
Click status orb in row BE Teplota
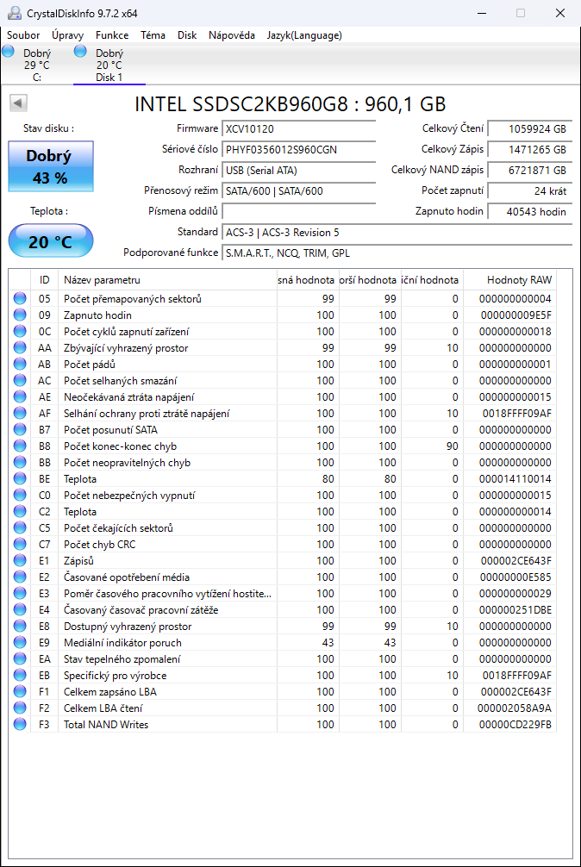click(x=20, y=479)
